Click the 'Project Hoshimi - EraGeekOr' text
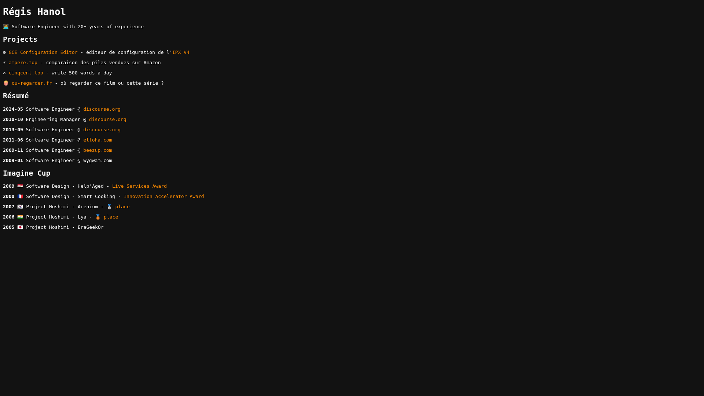This screenshot has width=704, height=396. [x=65, y=227]
